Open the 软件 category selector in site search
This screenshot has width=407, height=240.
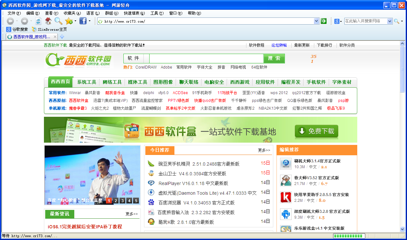(x=137, y=58)
